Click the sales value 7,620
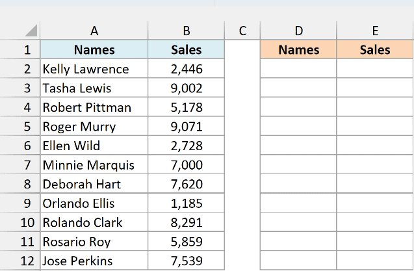Image resolution: width=414 pixels, height=271 pixels. 186,184
